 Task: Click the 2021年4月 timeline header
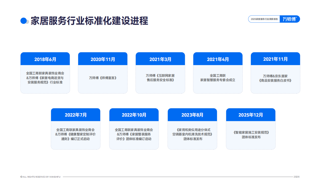(218, 59)
